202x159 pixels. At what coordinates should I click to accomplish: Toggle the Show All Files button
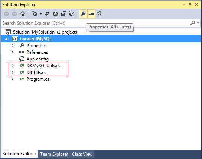(72, 14)
